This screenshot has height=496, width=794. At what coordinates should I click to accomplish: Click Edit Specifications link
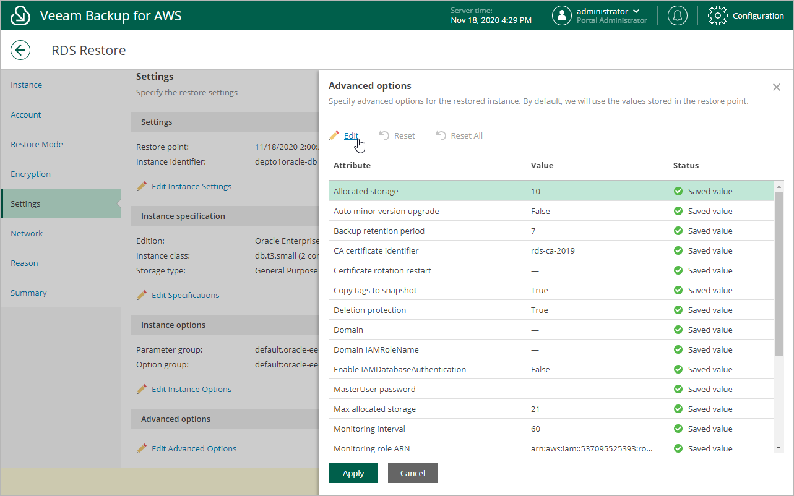185,295
